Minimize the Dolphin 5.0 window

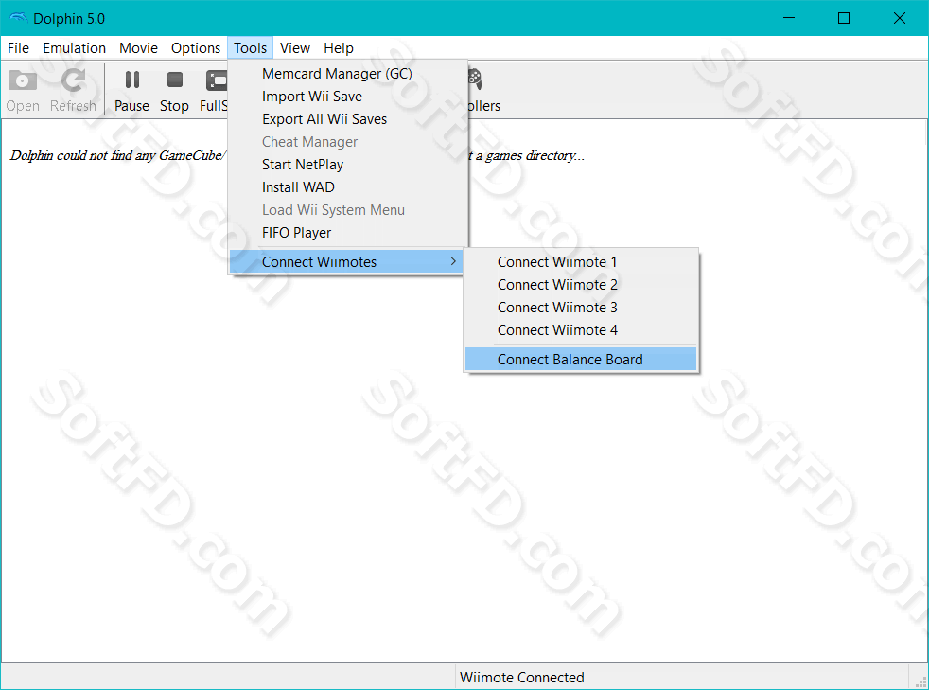[789, 18]
